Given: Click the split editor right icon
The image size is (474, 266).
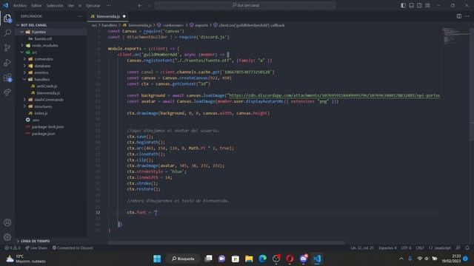Looking at the screenshot, I should [459, 16].
